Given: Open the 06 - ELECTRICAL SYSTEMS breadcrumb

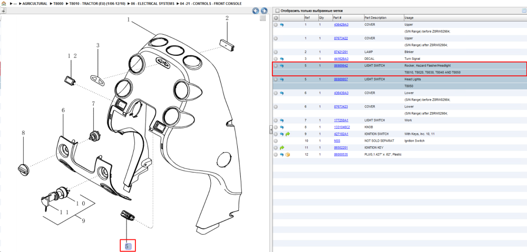Looking at the screenshot, I should (x=153, y=3).
